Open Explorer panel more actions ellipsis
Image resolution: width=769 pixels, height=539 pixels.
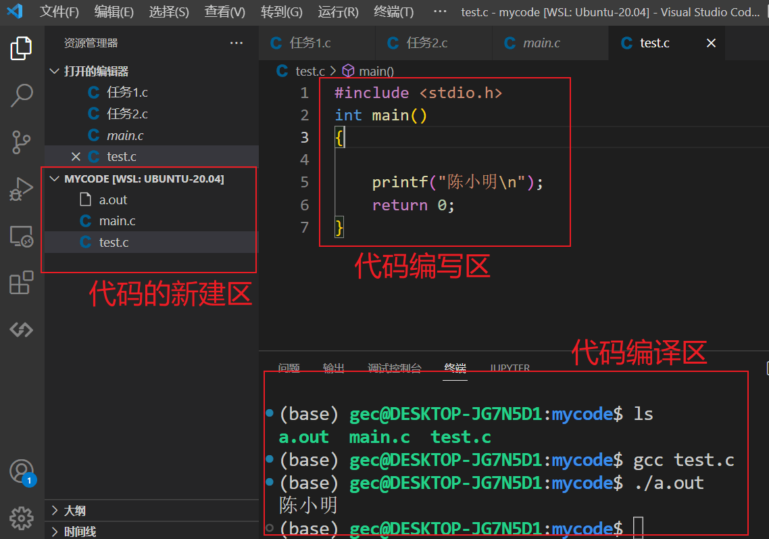click(237, 43)
